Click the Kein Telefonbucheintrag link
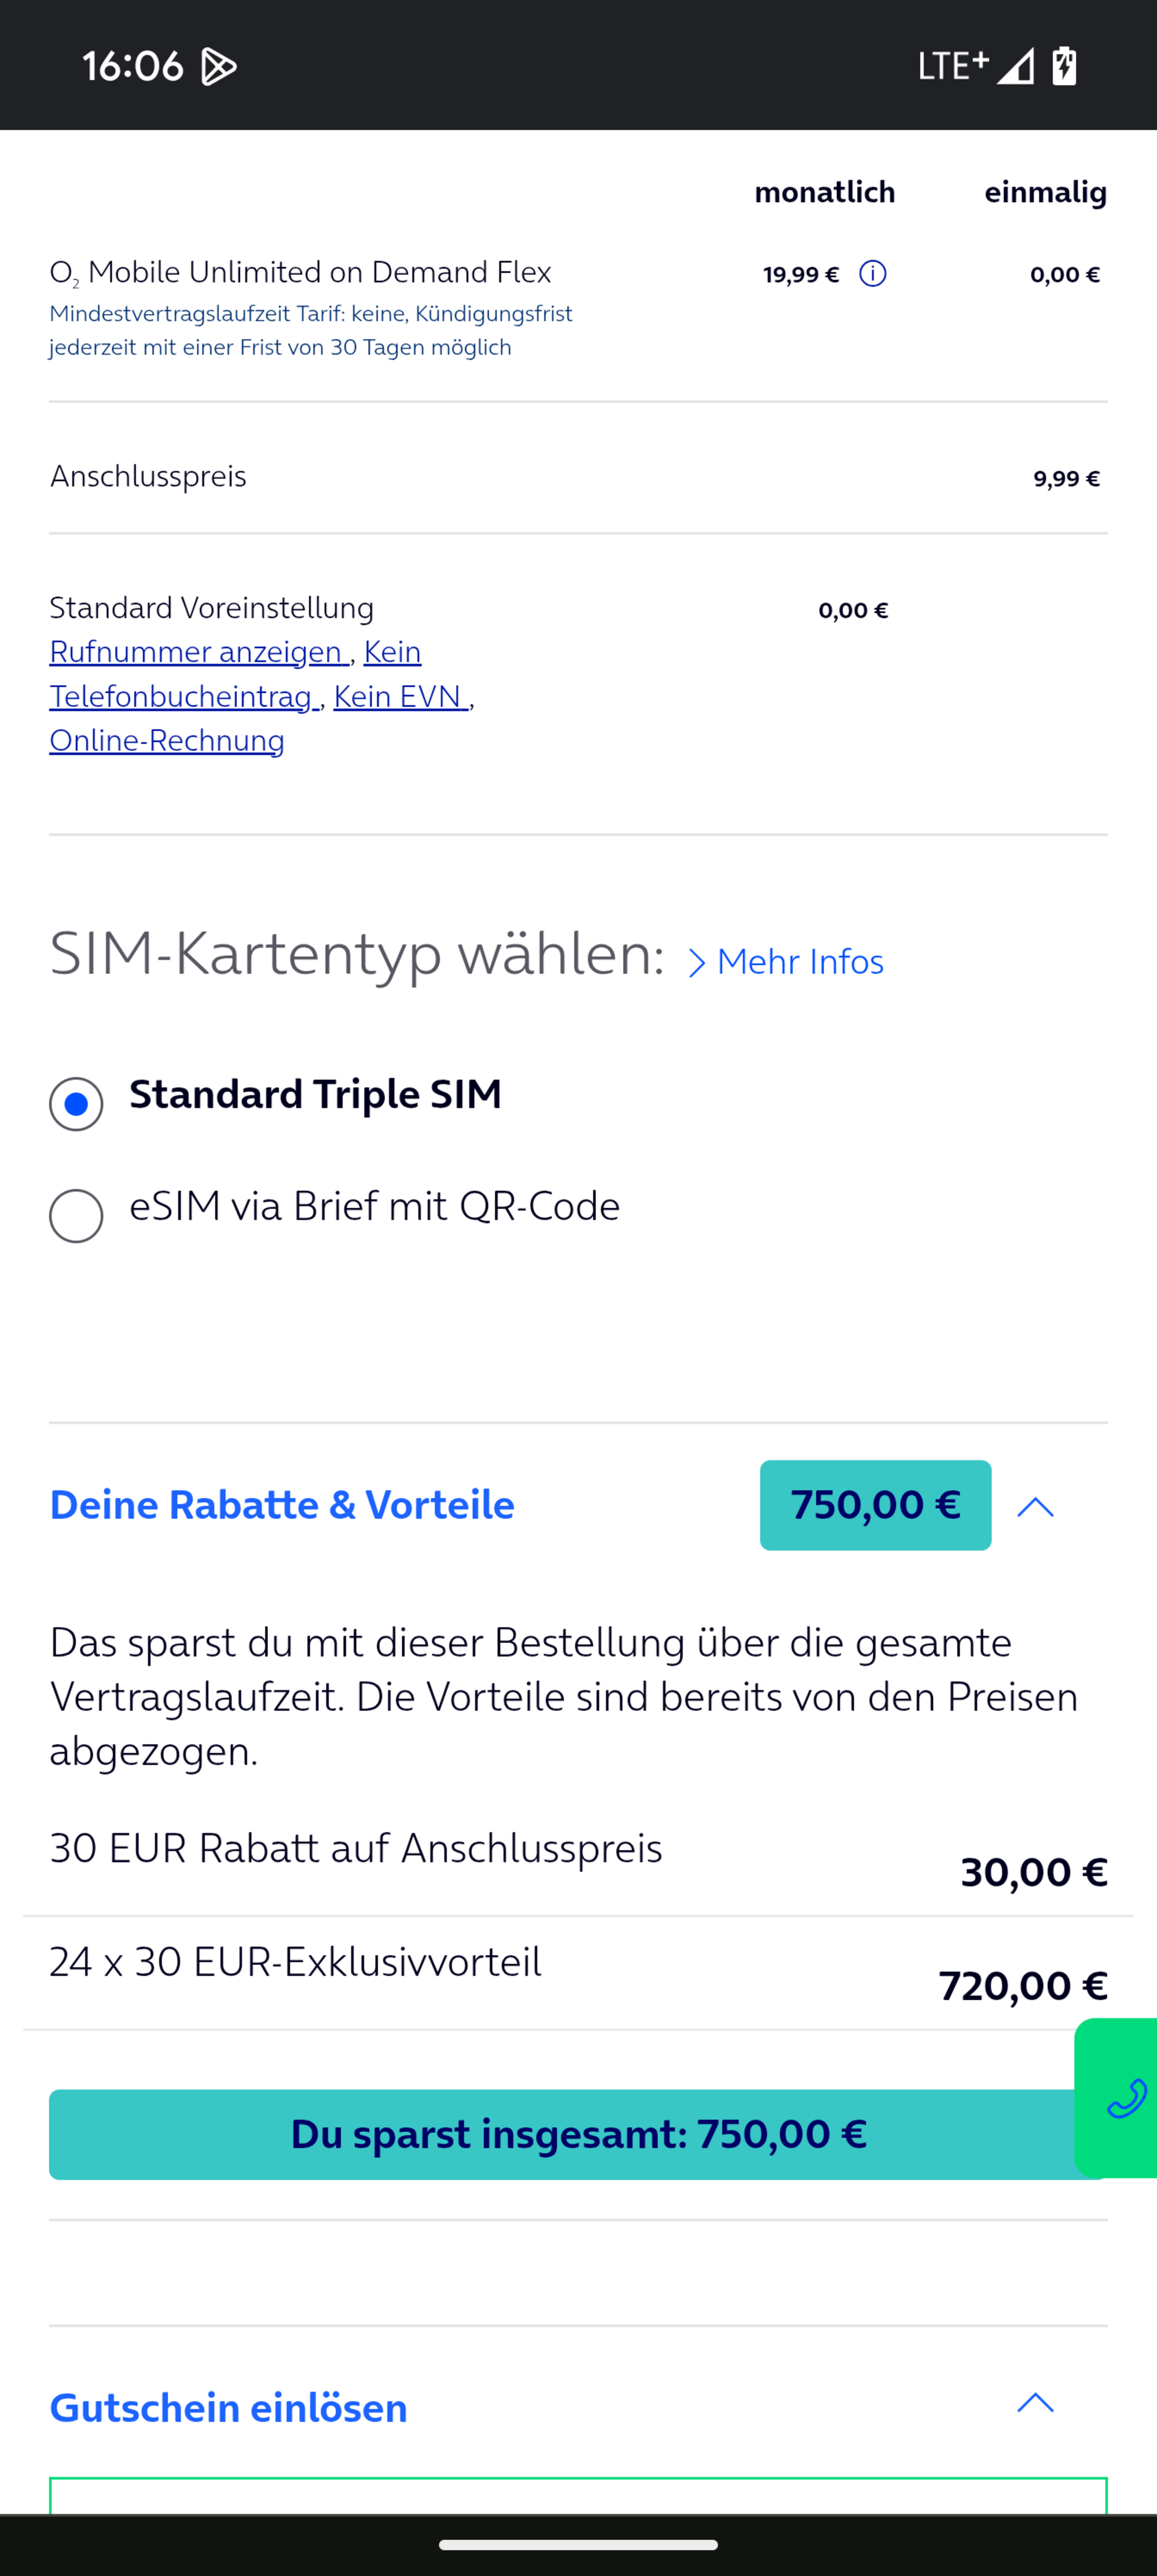Image resolution: width=1157 pixels, height=2576 pixels. [184, 696]
